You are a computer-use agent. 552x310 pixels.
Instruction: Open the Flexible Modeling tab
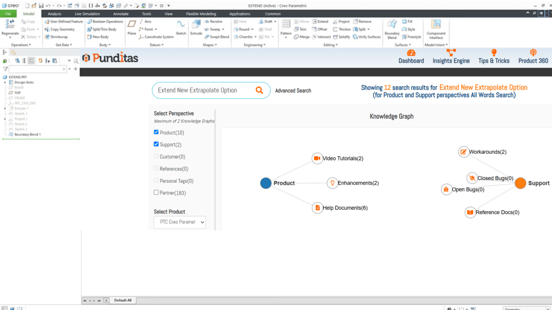coord(201,13)
